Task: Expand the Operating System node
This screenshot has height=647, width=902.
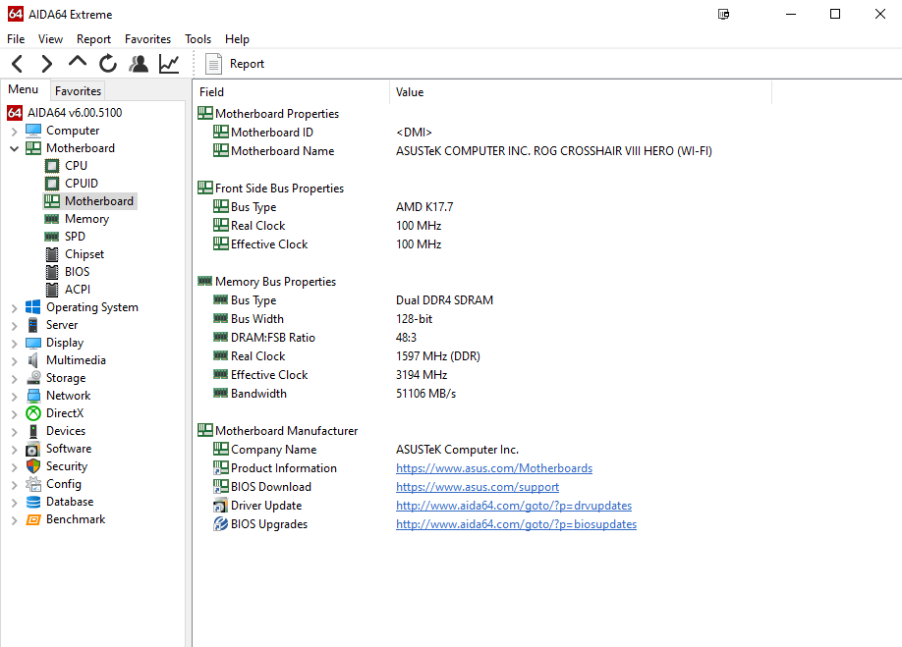Action: click(x=15, y=308)
